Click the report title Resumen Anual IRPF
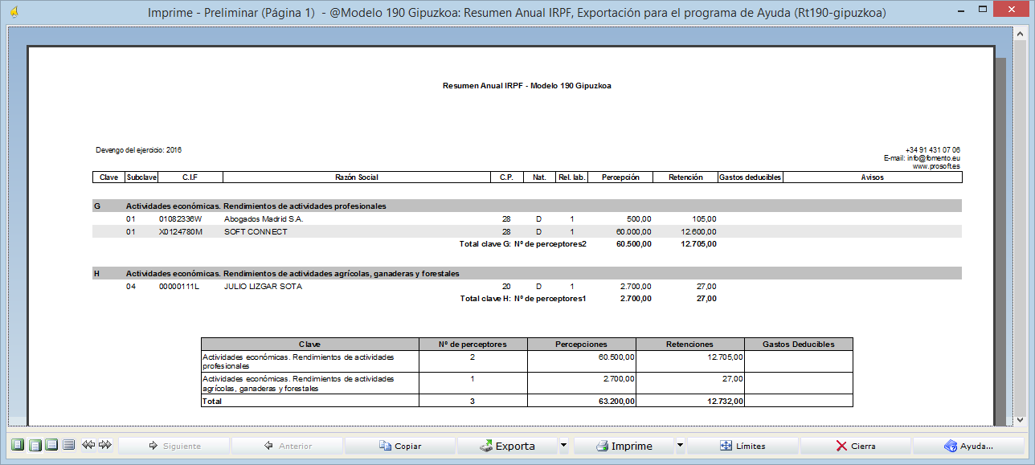The height and width of the screenshot is (465, 1035). 527,85
